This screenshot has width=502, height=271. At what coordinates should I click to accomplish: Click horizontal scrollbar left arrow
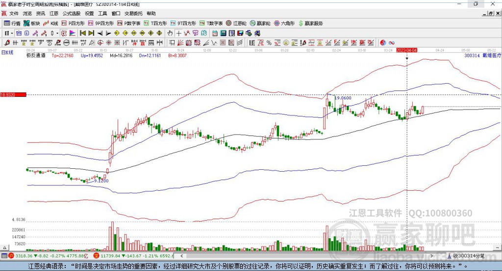point(182,256)
